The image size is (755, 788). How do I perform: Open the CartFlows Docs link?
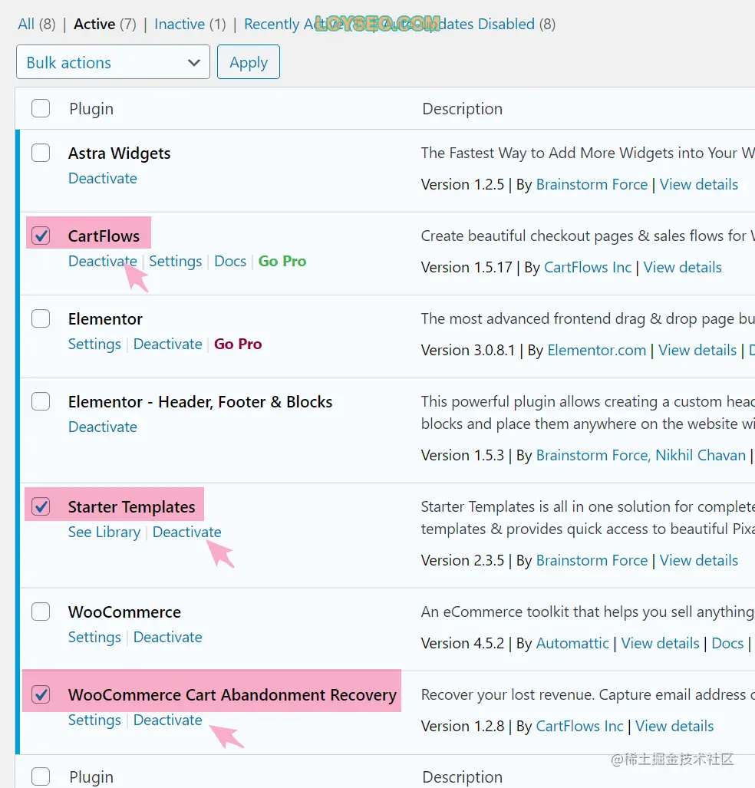click(x=230, y=261)
